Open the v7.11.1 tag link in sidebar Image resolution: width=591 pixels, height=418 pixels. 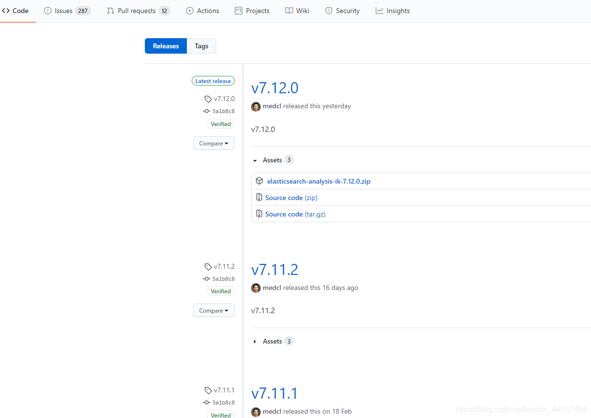point(224,390)
